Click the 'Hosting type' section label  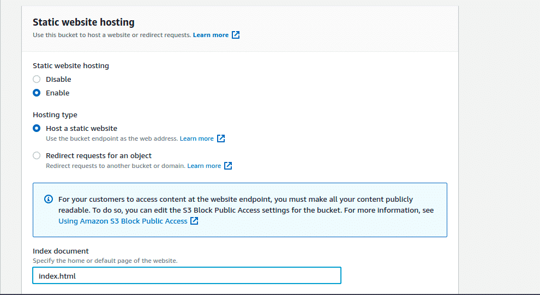point(55,115)
